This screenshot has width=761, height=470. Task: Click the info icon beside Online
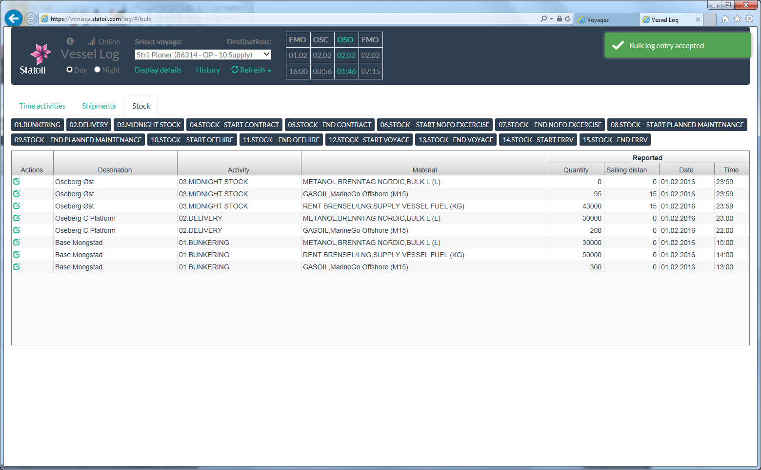point(70,41)
